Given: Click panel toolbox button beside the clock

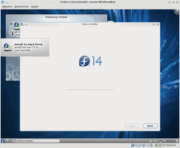Looking at the screenshot, I should (178, 141).
